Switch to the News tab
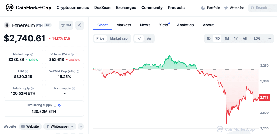This screenshot has height=134, width=277. tap(145, 25)
